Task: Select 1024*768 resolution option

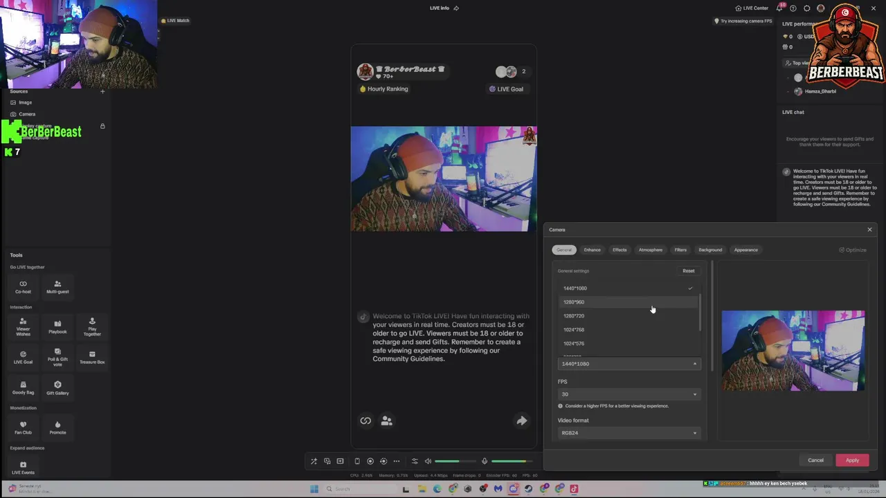Action: [628, 330]
